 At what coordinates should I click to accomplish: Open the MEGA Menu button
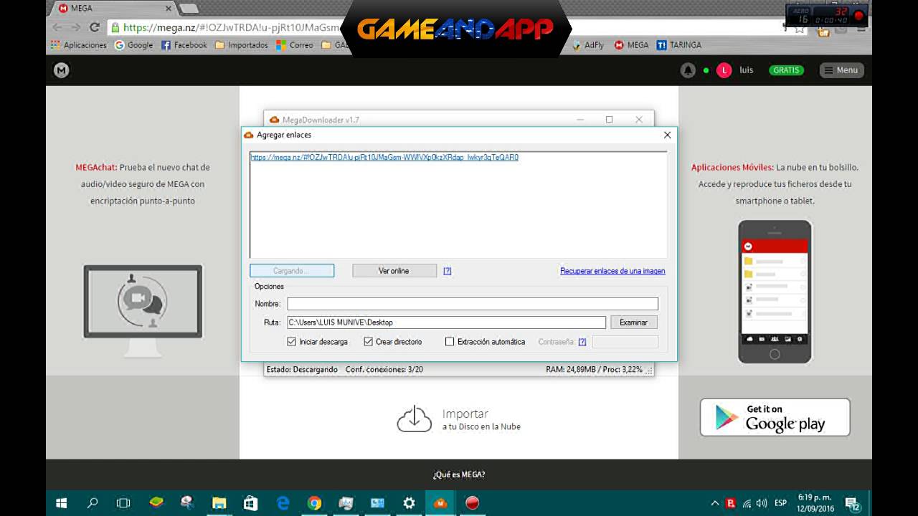tap(842, 70)
